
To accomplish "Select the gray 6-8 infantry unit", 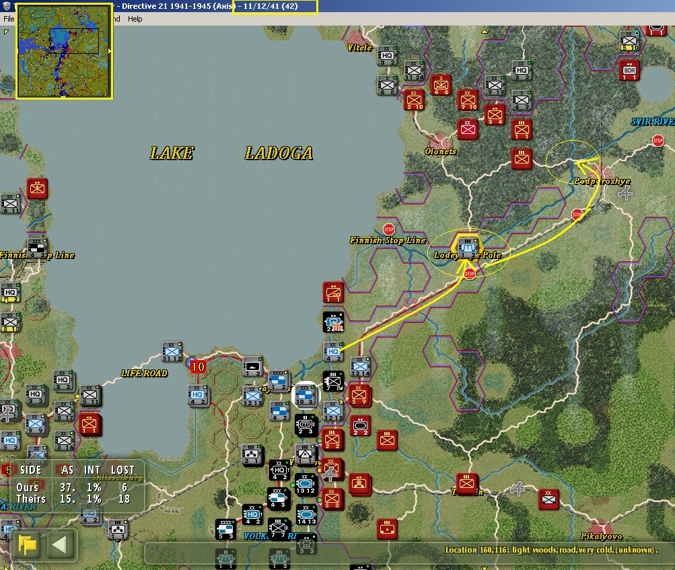I will pyautogui.click(x=387, y=85).
